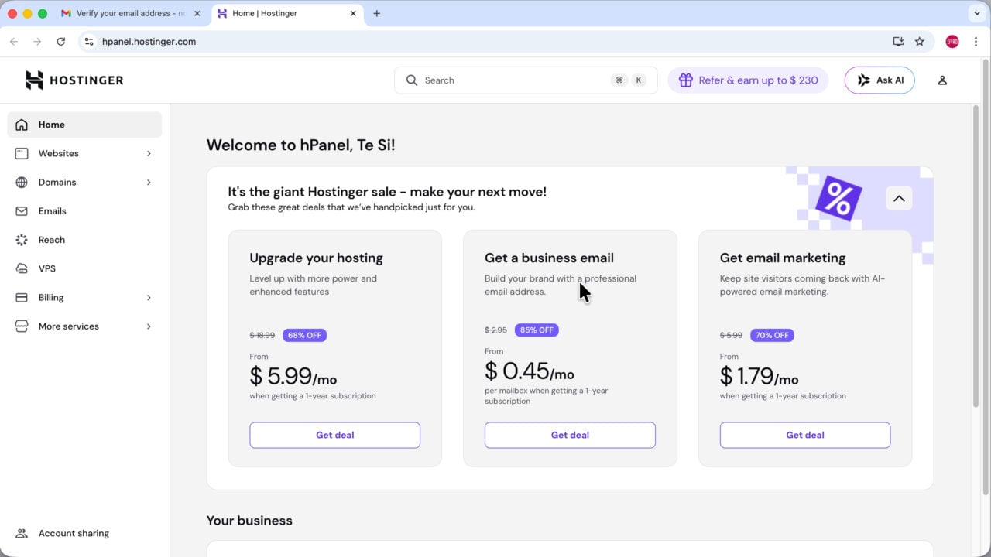Click Upgrade your hosting card title
The image size is (991, 557).
pyautogui.click(x=316, y=258)
